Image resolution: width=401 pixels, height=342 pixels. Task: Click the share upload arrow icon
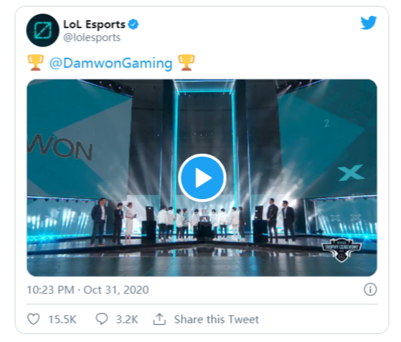click(159, 319)
